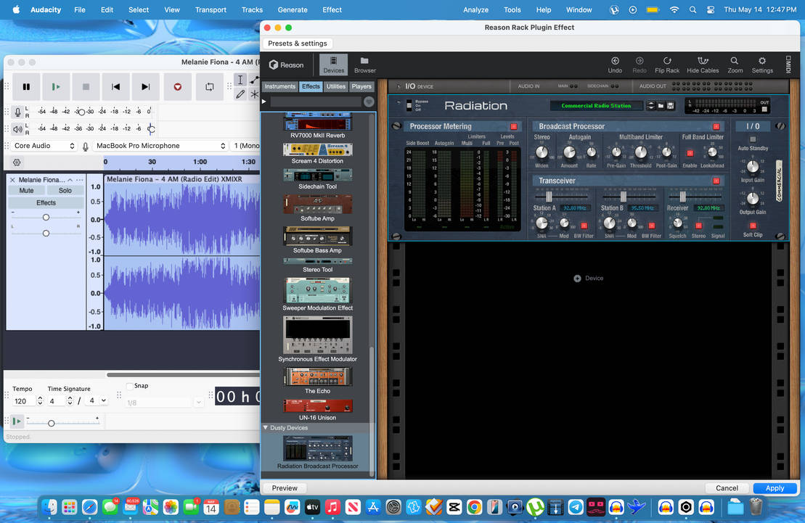Image resolution: width=805 pixels, height=523 pixels.
Task: Open Reason Settings gear icon
Action: 762,65
